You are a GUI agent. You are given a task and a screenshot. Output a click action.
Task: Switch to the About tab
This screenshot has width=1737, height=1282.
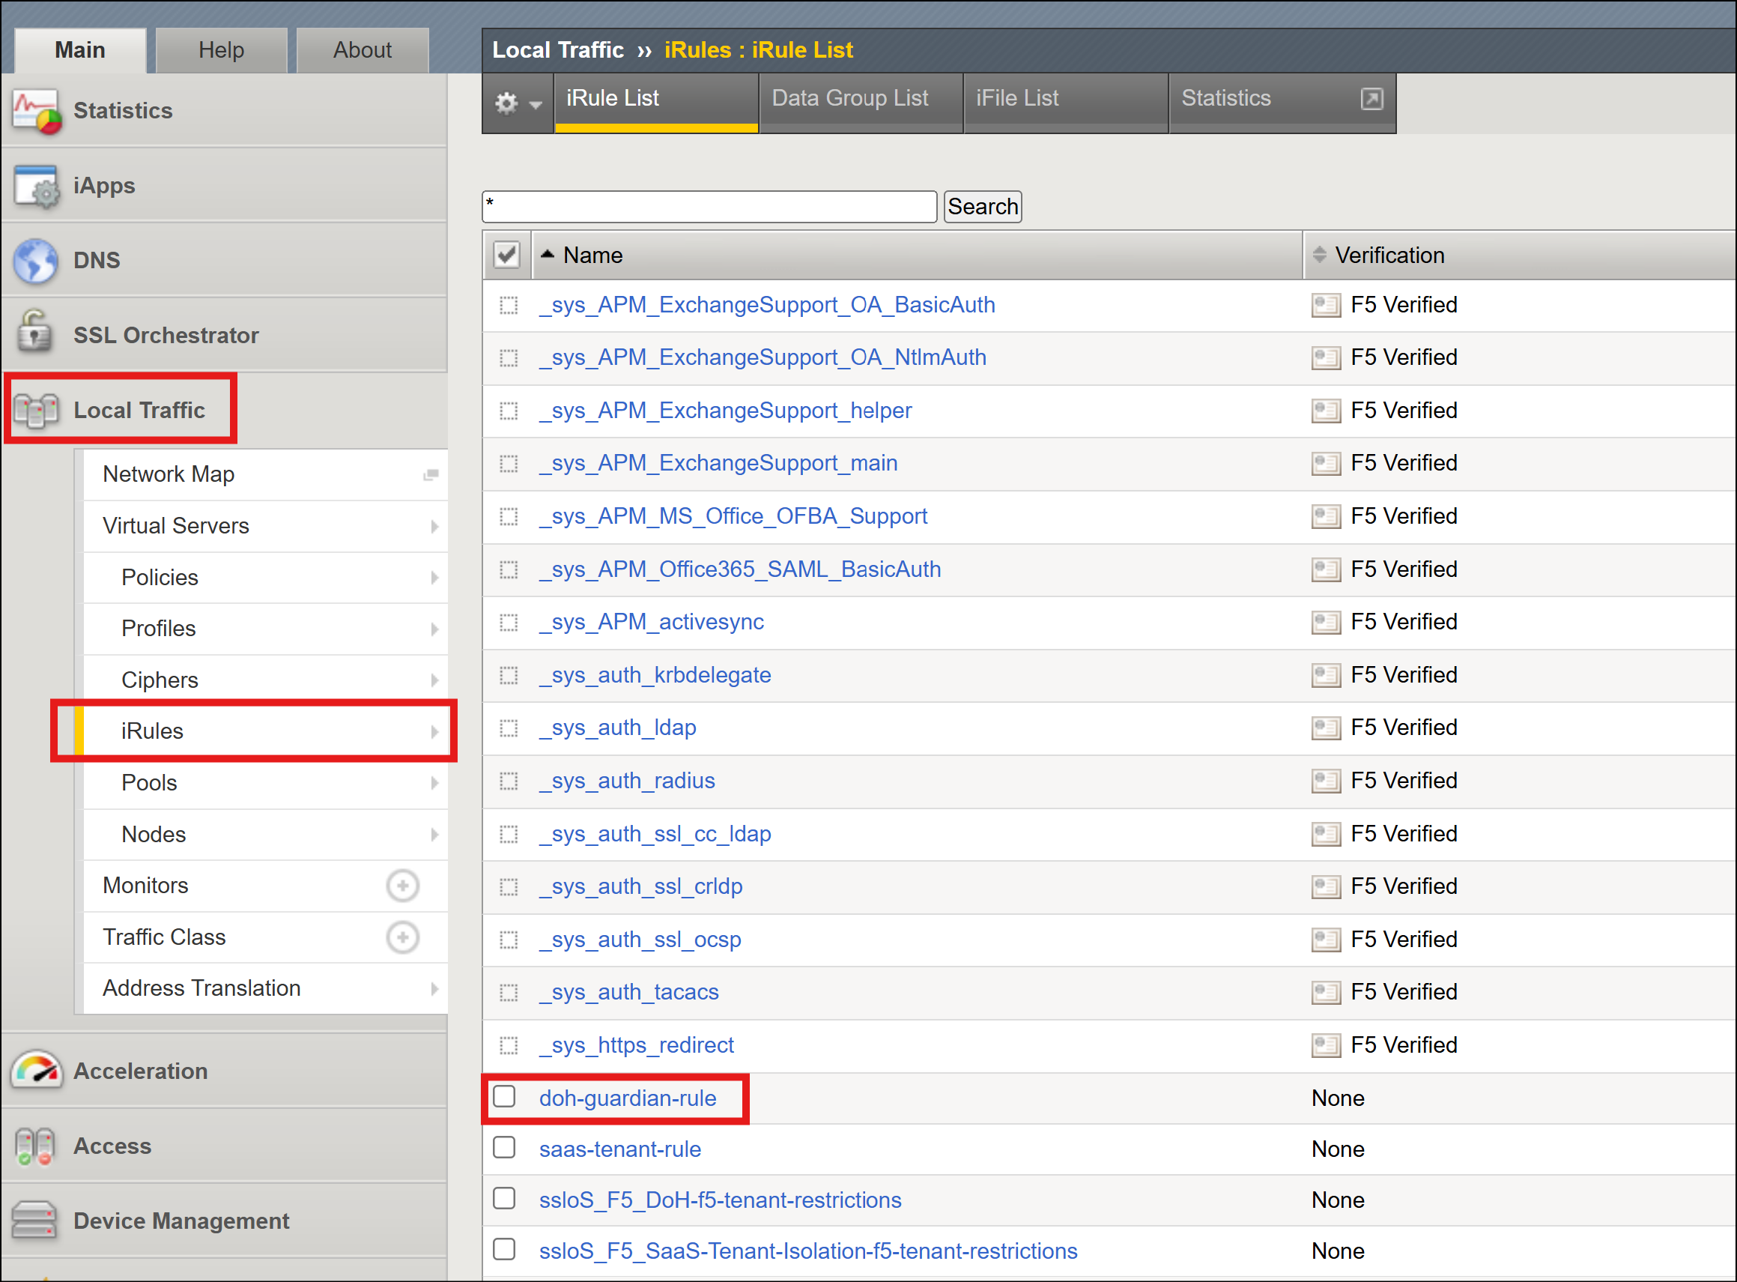pyautogui.click(x=363, y=50)
